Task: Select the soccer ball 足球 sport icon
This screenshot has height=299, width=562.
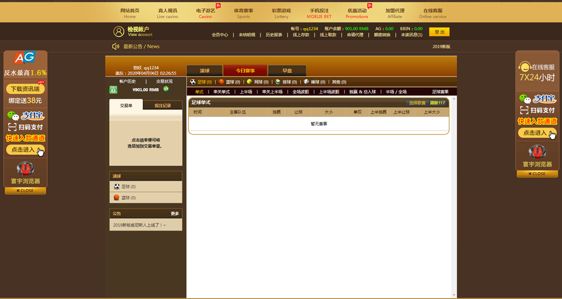Action: pos(193,82)
